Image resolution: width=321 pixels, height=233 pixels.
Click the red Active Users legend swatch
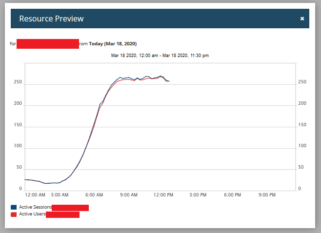tap(14, 214)
